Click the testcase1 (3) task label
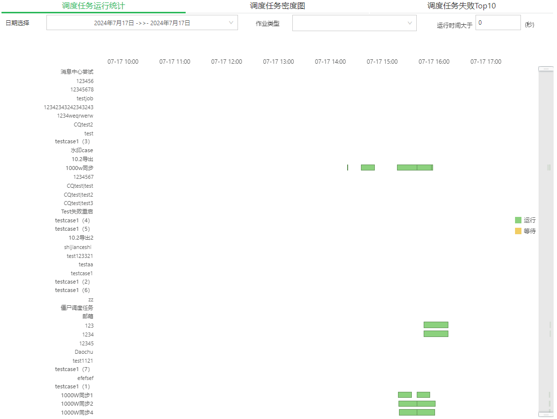The width and height of the screenshot is (557, 419). [73, 141]
